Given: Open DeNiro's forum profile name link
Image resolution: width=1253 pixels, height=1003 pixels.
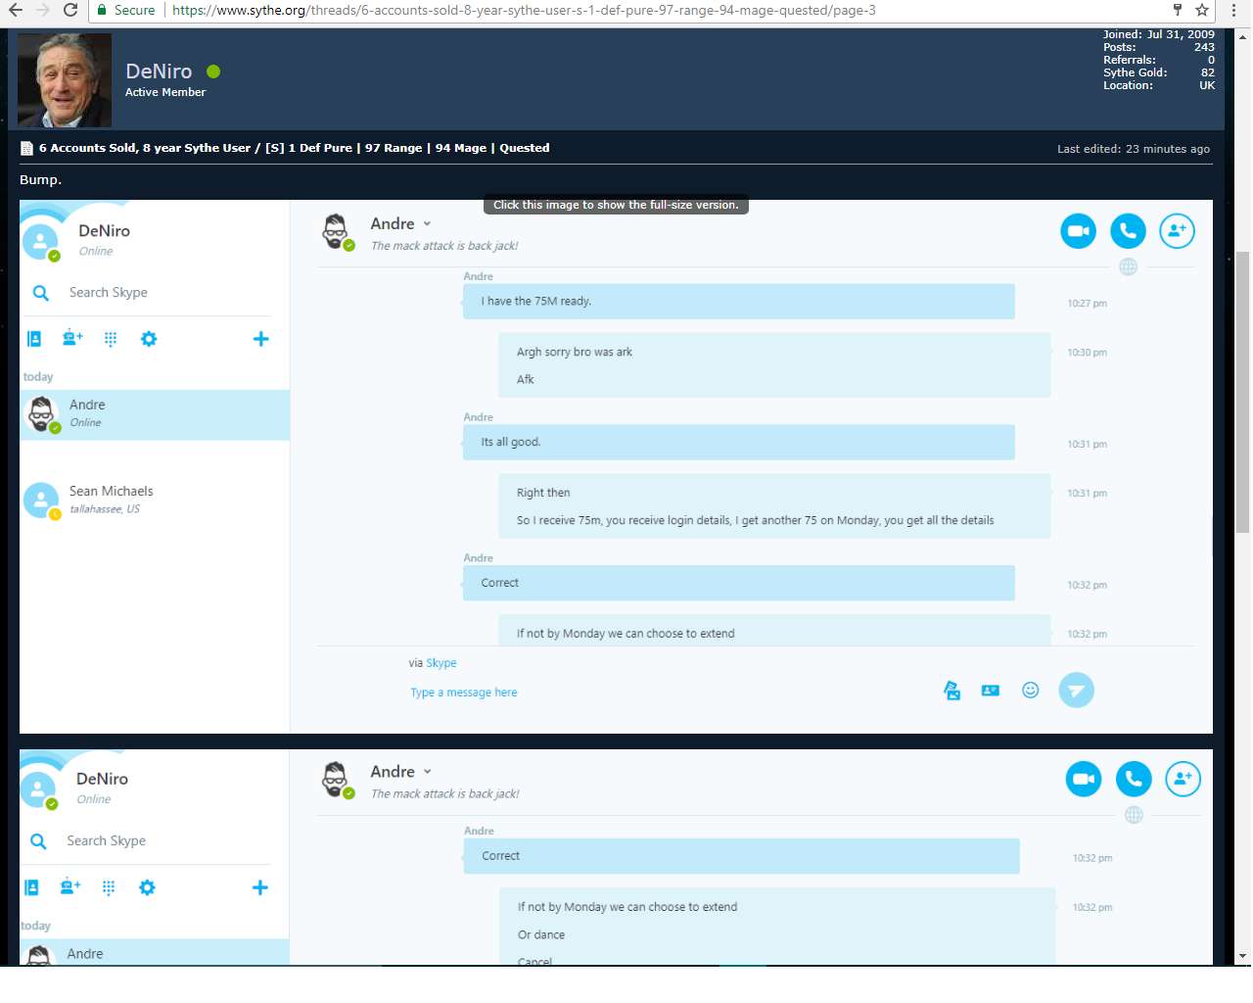Looking at the screenshot, I should (x=159, y=72).
